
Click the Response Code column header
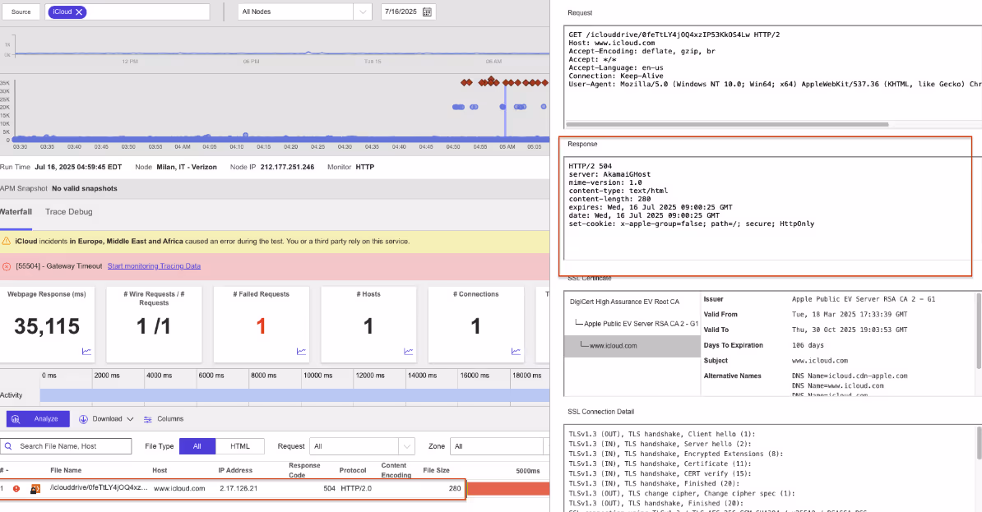tap(304, 471)
